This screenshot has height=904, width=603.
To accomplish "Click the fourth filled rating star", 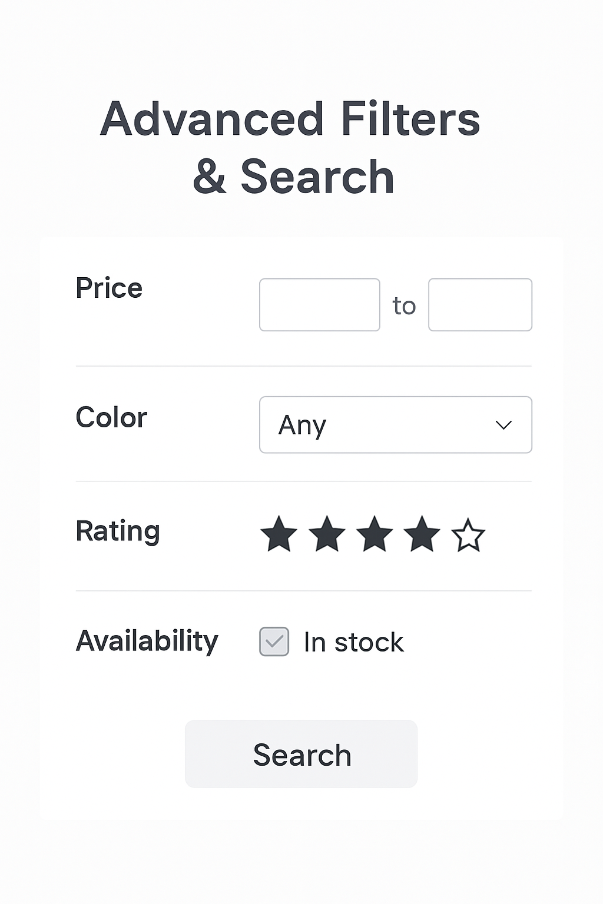I will tap(422, 534).
